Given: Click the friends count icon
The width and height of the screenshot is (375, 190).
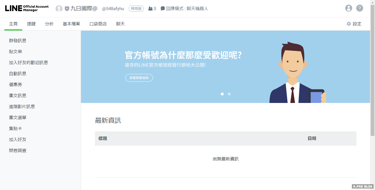Looking at the screenshot, I should [150, 9].
